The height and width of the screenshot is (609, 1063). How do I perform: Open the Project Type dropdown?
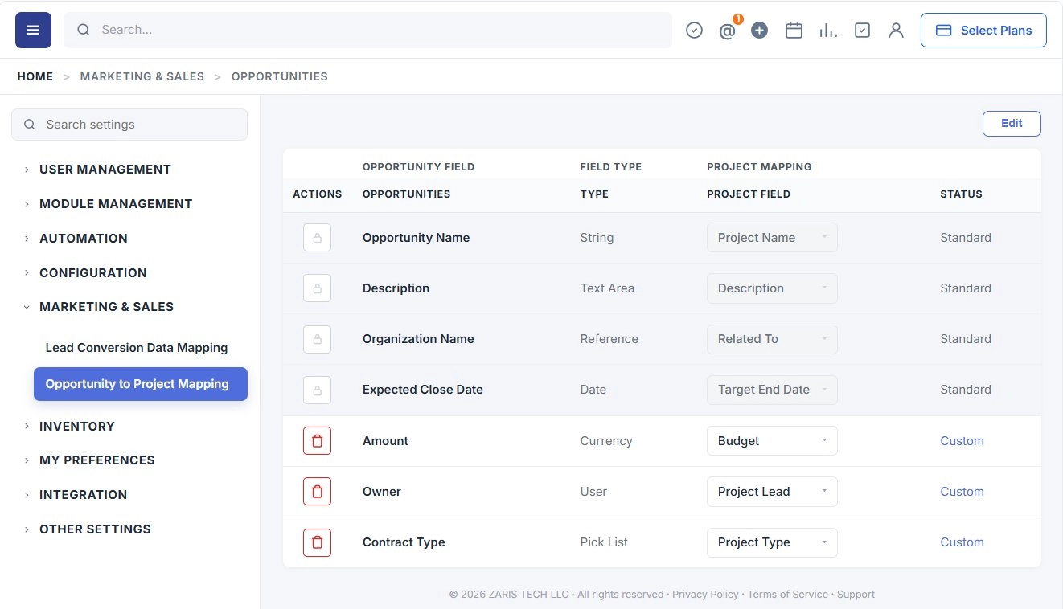click(772, 542)
